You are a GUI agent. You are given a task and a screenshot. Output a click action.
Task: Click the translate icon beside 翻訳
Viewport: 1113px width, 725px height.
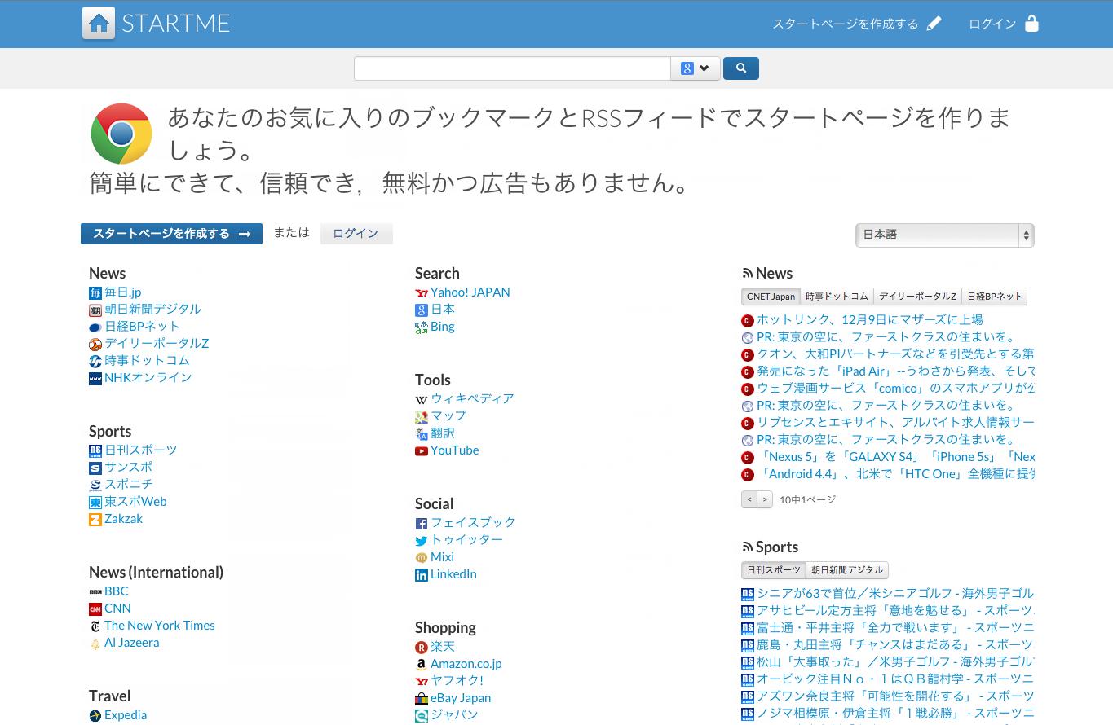pos(422,433)
